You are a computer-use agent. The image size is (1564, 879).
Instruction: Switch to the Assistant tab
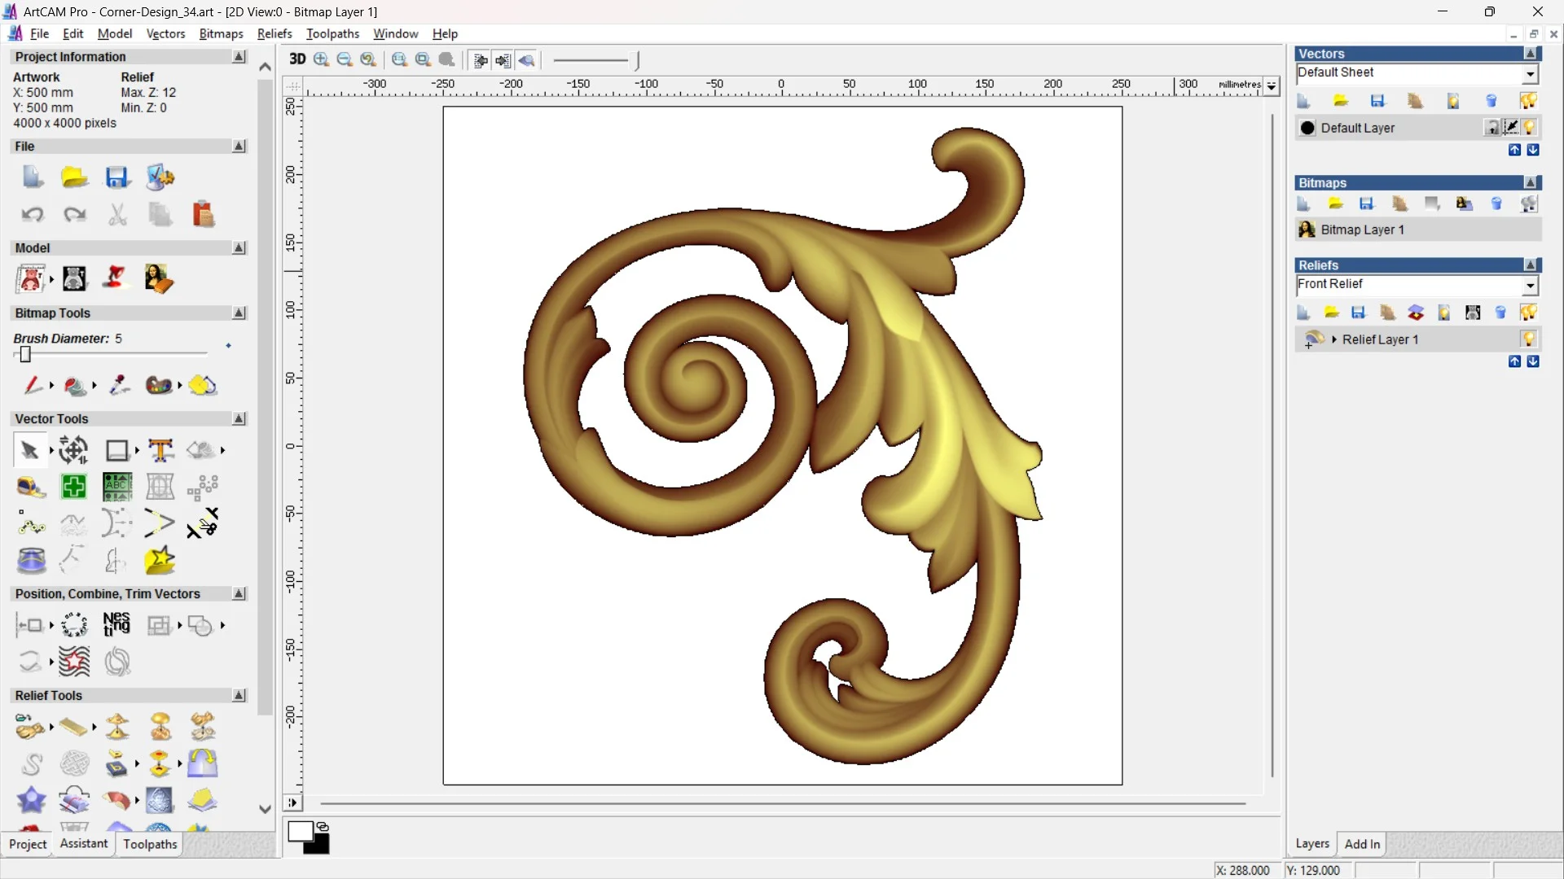tap(83, 844)
